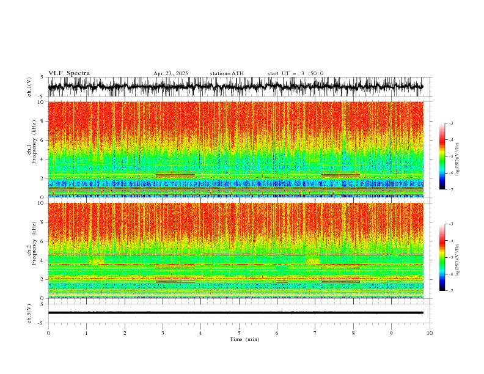Click the ch.1 spectrogram panel
The width and height of the screenshot is (484, 374).
[235, 149]
